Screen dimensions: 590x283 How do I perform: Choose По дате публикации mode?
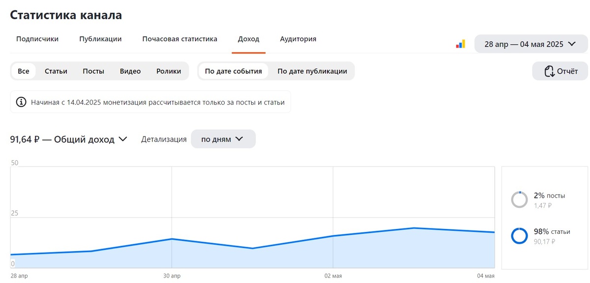click(x=312, y=71)
